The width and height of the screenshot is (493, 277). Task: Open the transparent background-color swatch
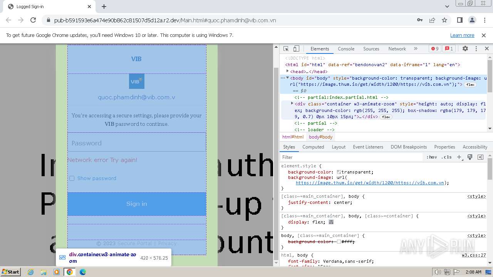[x=339, y=172]
